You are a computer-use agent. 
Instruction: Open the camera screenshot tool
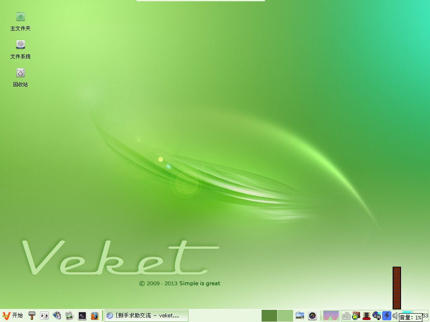pos(312,316)
